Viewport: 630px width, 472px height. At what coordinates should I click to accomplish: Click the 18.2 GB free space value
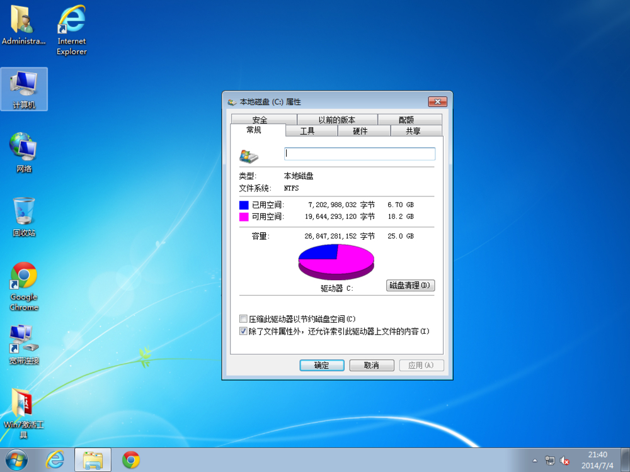pos(401,216)
